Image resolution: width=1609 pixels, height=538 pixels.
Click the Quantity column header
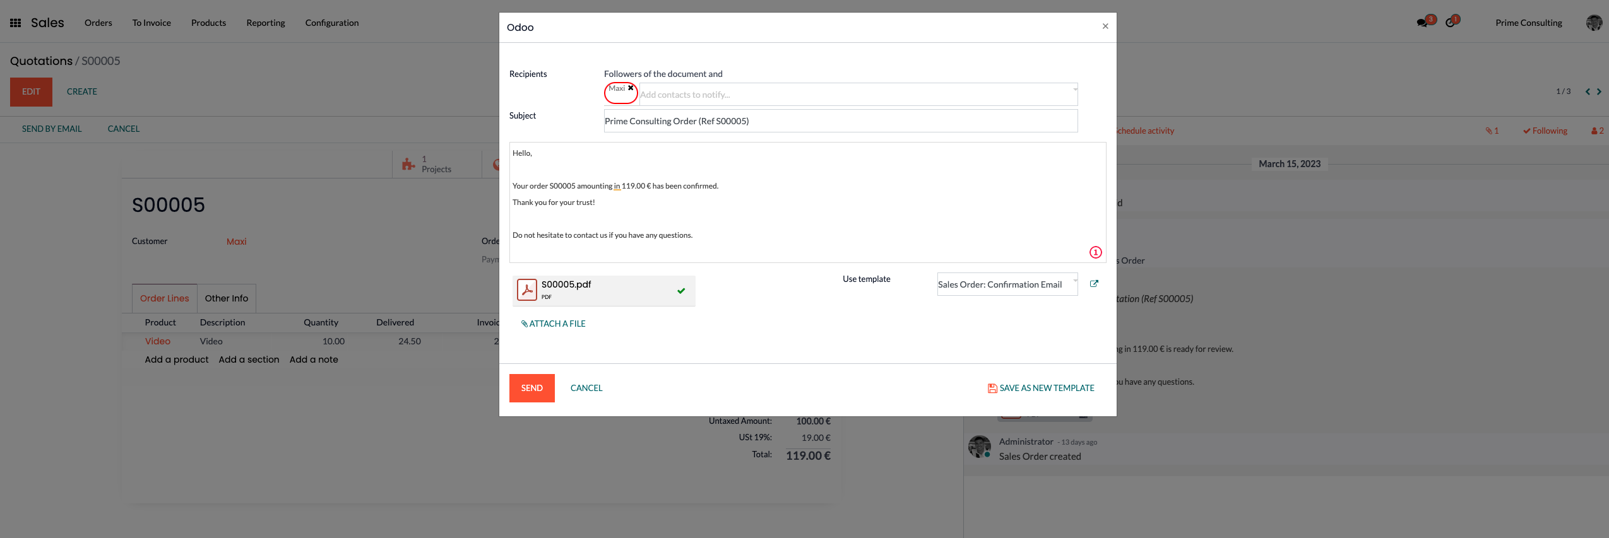(x=321, y=322)
